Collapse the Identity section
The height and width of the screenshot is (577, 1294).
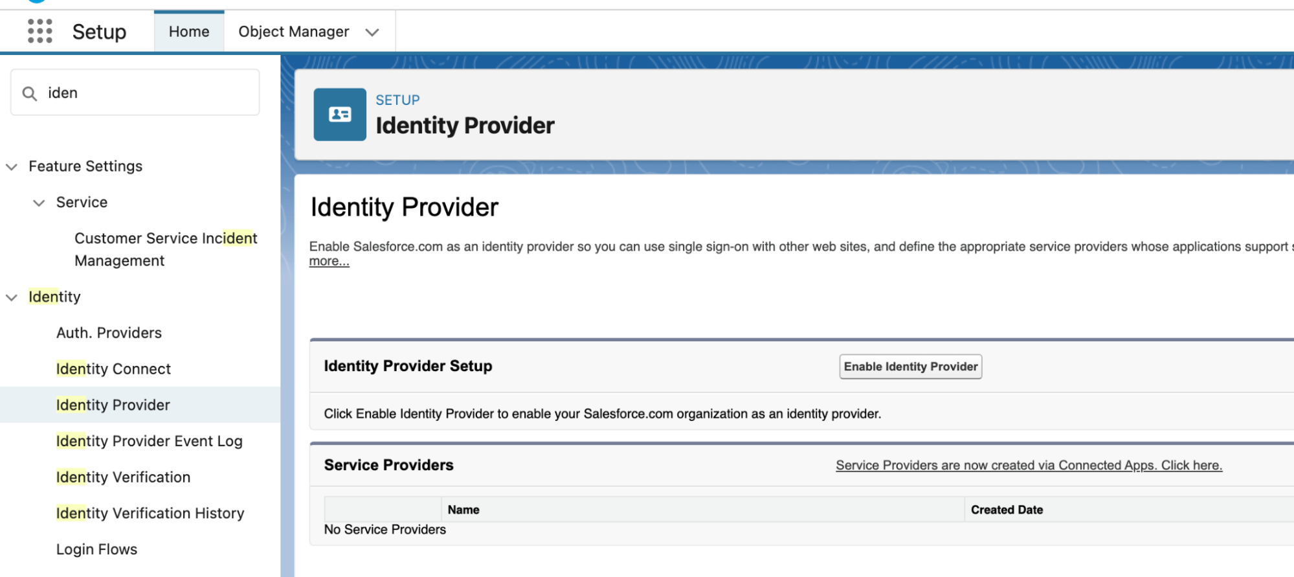pyautogui.click(x=11, y=297)
